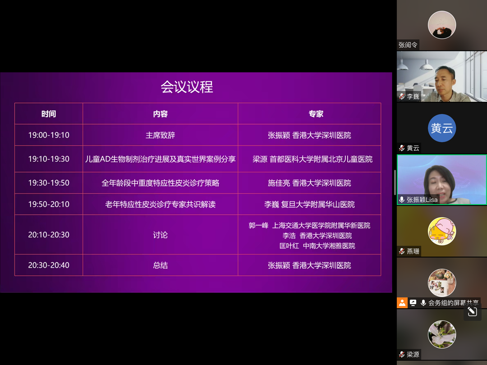Click the 梁源 首都医科大学附属北京儿童医院 cell
The width and height of the screenshot is (487, 365).
point(309,159)
